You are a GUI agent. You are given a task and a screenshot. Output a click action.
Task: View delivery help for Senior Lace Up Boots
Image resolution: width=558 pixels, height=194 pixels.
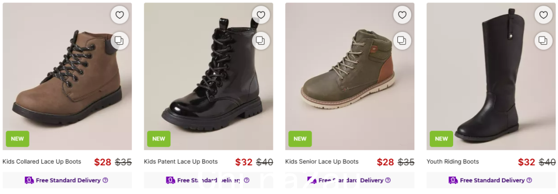coord(388,180)
